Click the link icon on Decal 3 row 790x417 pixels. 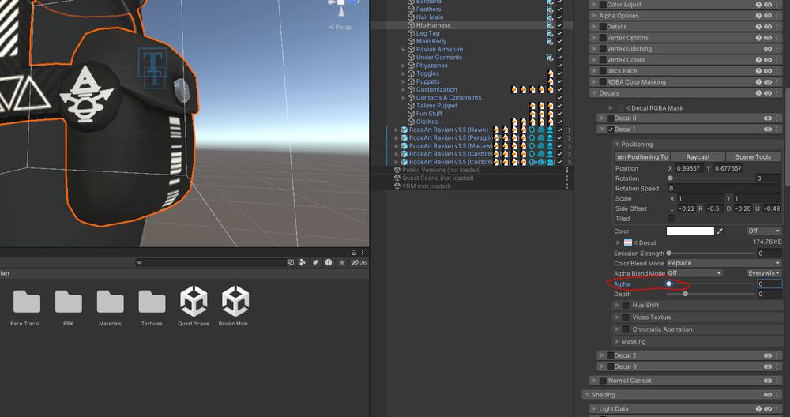(768, 366)
